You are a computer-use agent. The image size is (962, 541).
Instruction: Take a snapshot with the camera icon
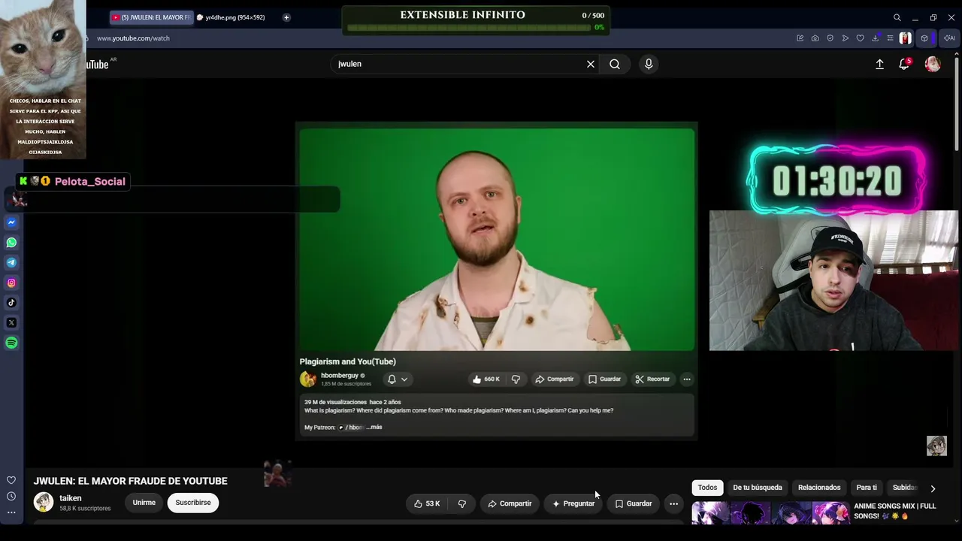(x=815, y=38)
